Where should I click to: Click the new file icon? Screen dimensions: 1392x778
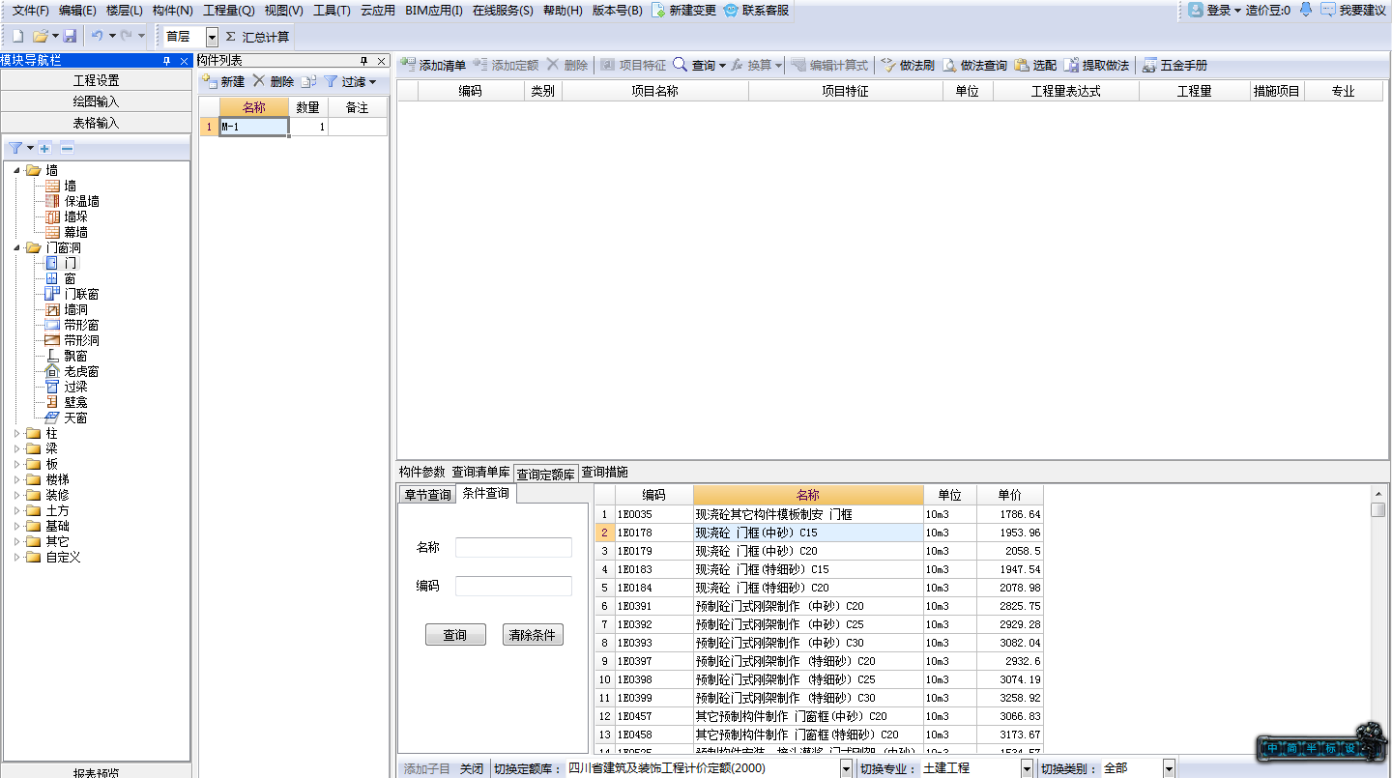click(x=17, y=36)
